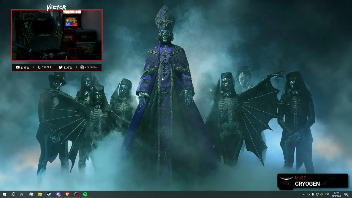The height and width of the screenshot is (198, 352).
Task: Click the CRYOGEN song title widget
Action: point(307,184)
